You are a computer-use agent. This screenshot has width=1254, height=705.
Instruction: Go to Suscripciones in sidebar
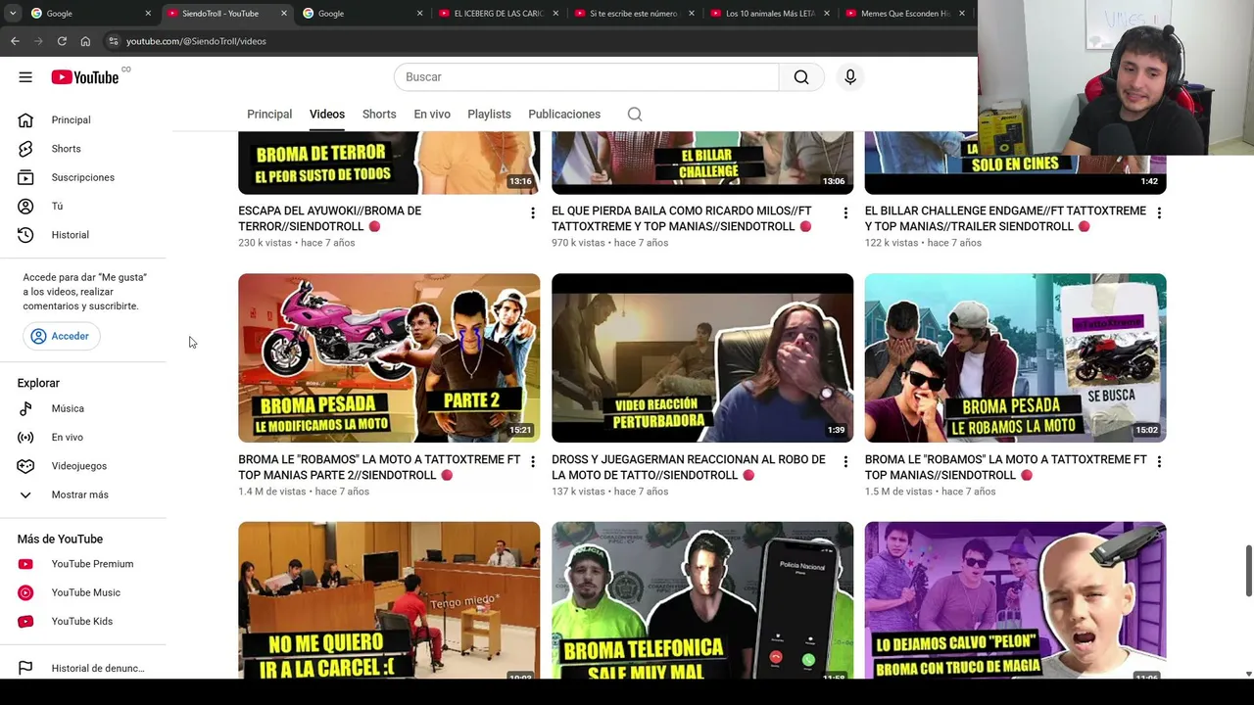click(83, 177)
